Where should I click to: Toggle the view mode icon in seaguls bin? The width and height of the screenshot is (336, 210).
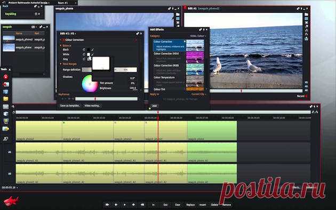[34, 27]
